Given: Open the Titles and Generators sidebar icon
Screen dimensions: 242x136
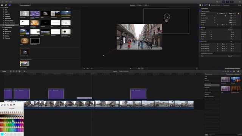Looking at the screenshot, I should [10, 5].
